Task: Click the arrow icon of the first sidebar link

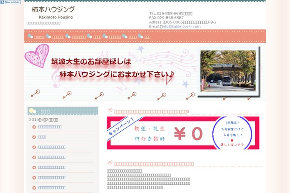Action: 34,127
